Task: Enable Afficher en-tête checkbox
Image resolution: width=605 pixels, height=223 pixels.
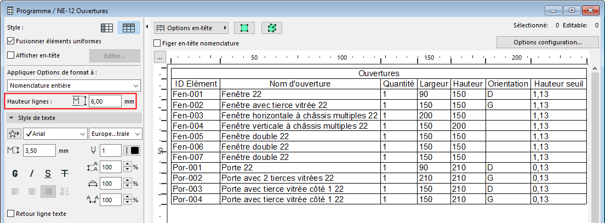Action: tap(11, 55)
